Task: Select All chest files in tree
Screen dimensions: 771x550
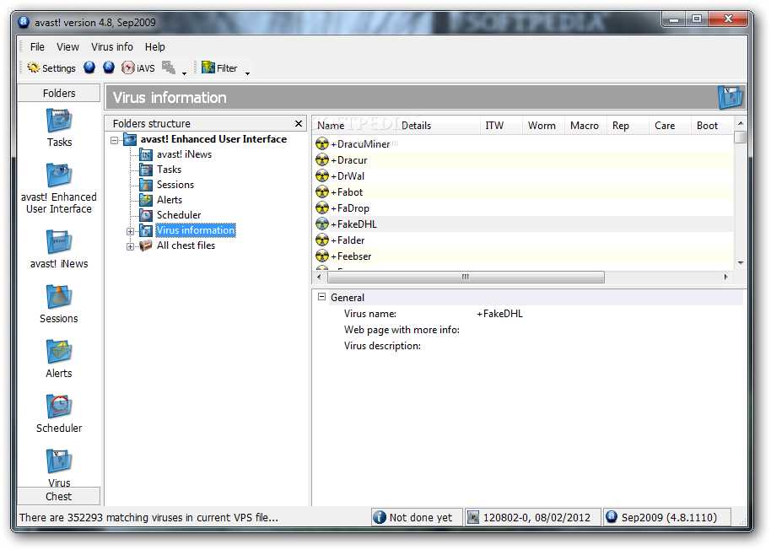Action: 186,245
